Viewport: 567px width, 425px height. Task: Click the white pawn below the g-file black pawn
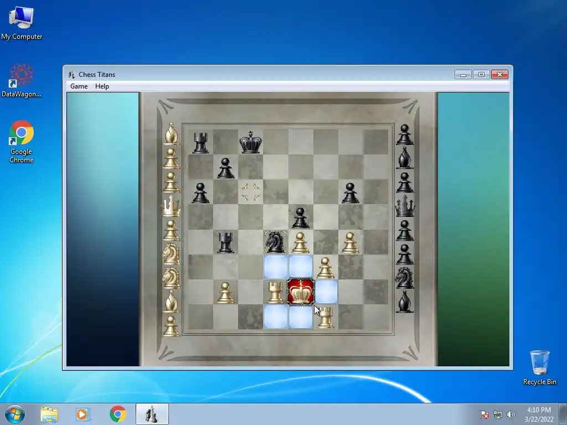pyautogui.click(x=350, y=243)
